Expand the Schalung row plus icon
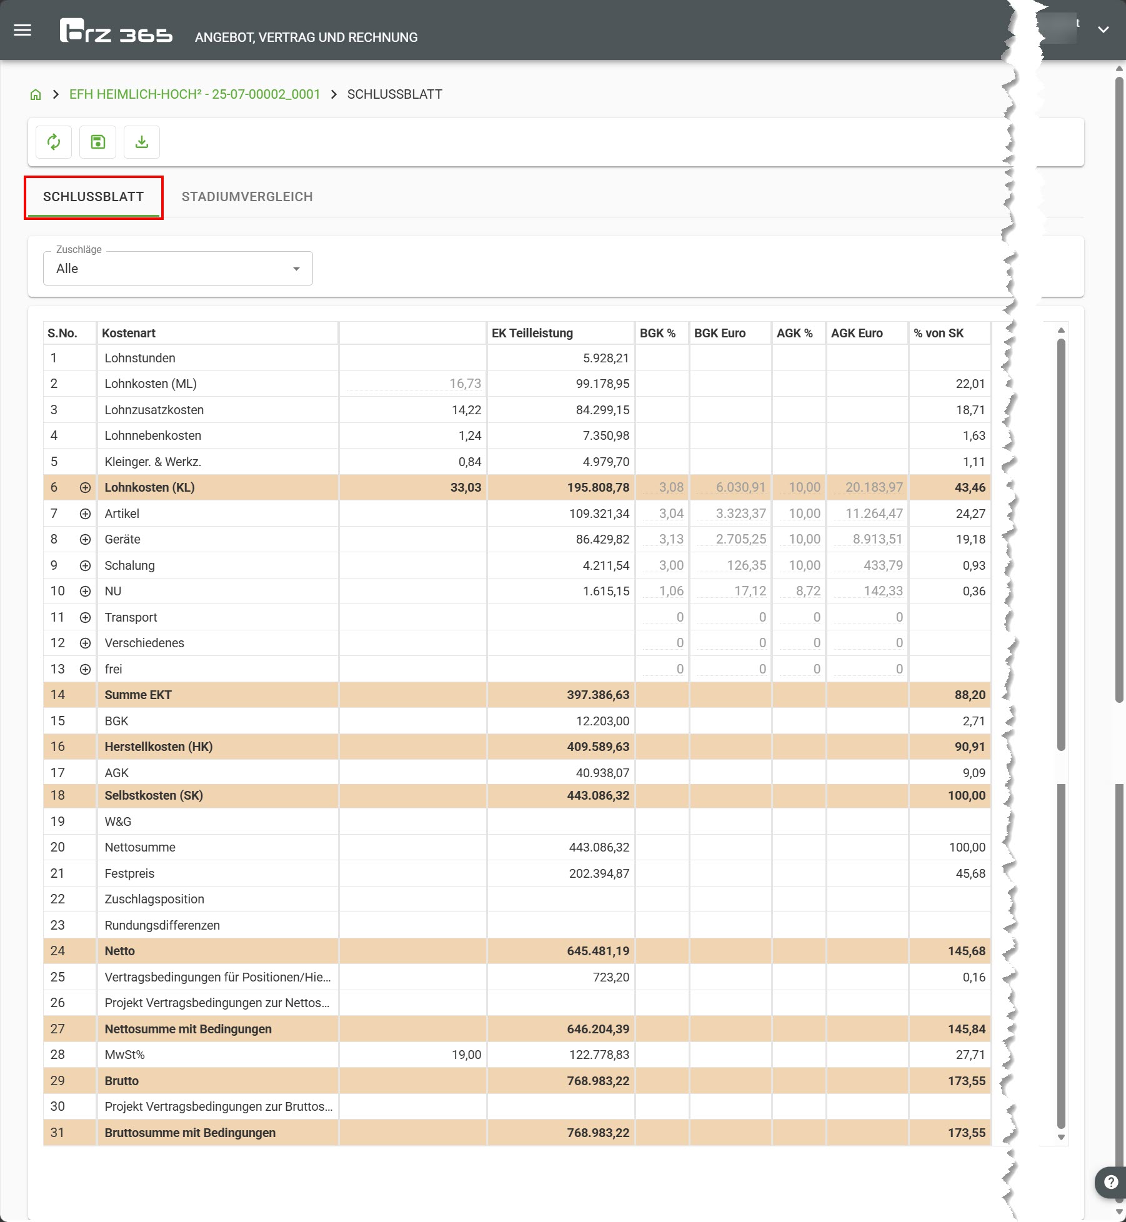The width and height of the screenshot is (1126, 1222). tap(86, 565)
